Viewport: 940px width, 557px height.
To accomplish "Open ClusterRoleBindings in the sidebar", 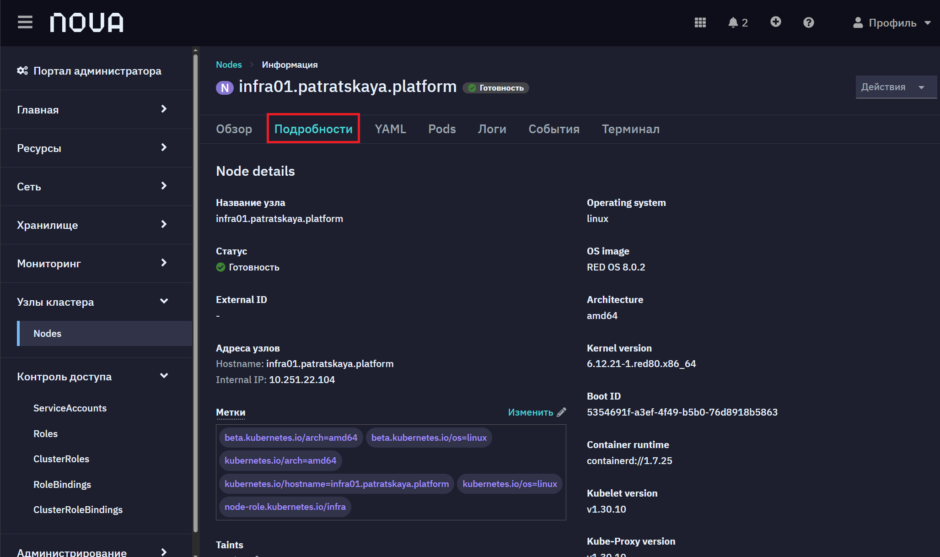I will [x=78, y=509].
